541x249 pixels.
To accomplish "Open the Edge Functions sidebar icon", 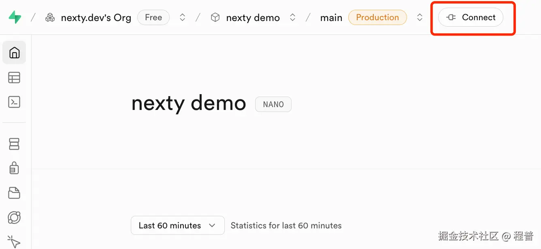I will (x=14, y=217).
